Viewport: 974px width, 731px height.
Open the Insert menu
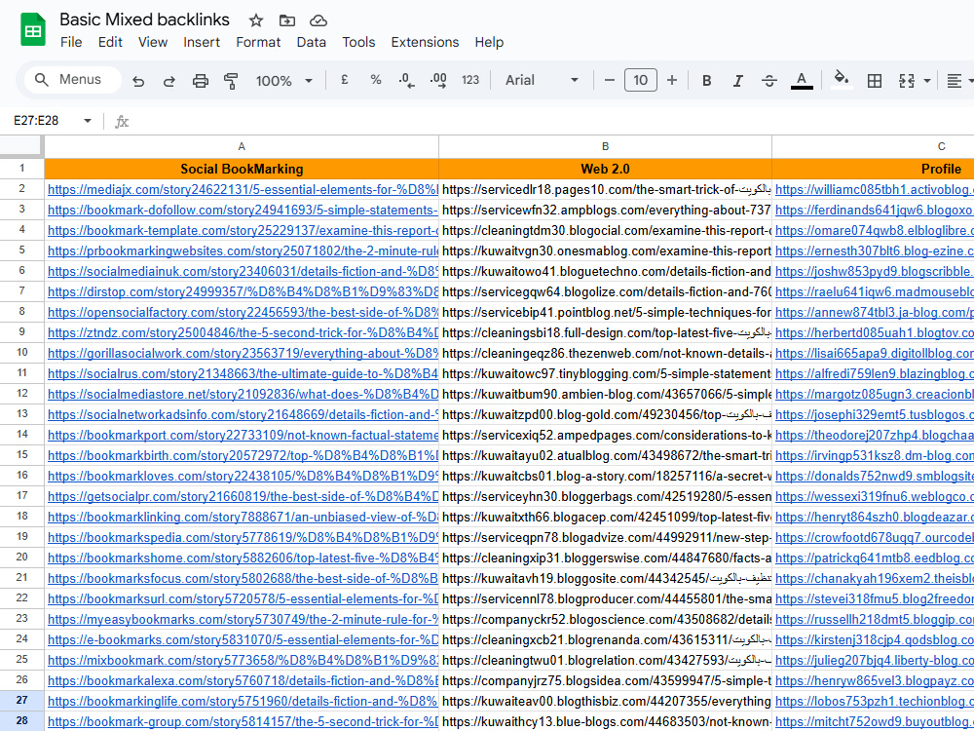point(202,42)
